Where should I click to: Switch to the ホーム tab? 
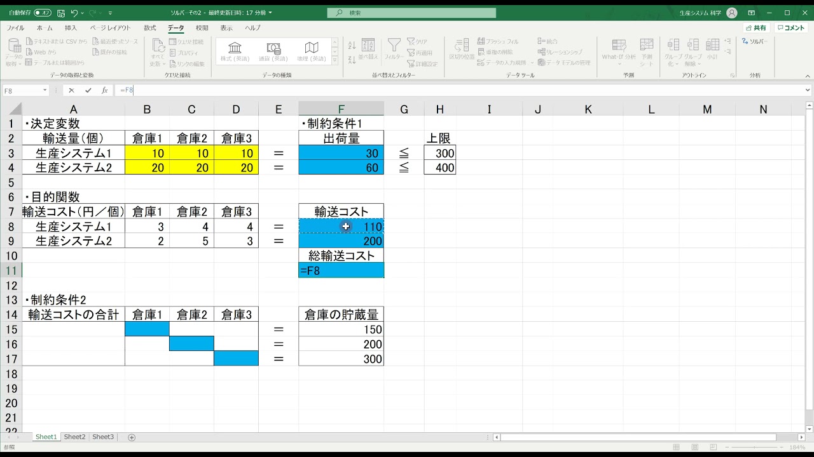[45, 28]
